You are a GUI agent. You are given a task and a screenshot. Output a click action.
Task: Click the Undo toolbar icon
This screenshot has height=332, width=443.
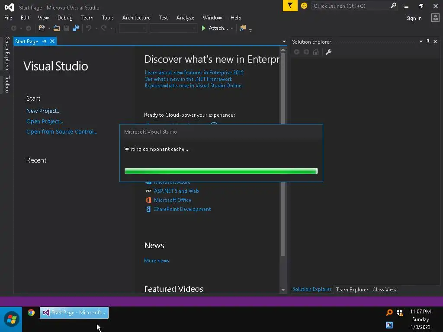pos(89,28)
